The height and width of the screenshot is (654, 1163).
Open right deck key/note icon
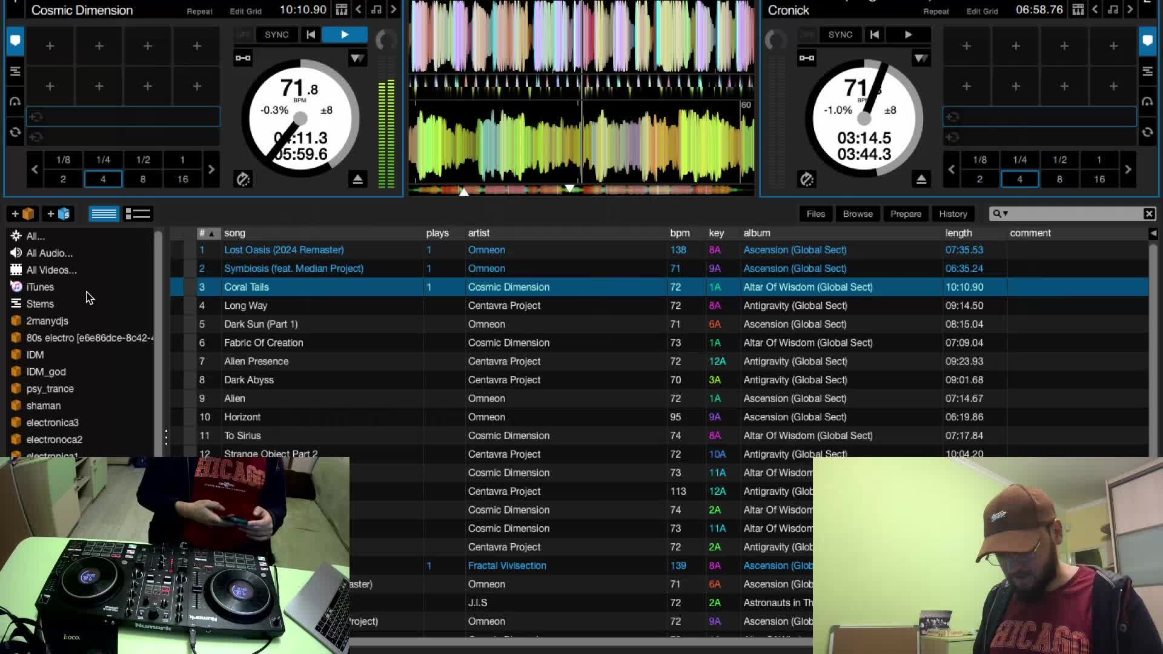click(x=1113, y=10)
